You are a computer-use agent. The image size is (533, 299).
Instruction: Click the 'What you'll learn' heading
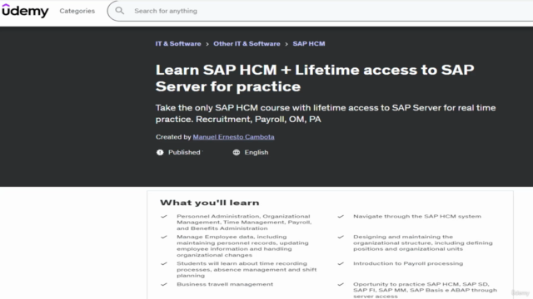click(x=210, y=203)
